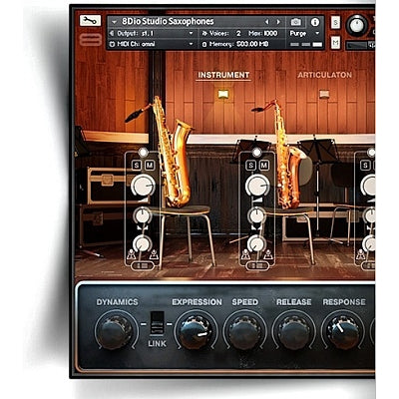Click the camera snapshot icon

coord(295,22)
